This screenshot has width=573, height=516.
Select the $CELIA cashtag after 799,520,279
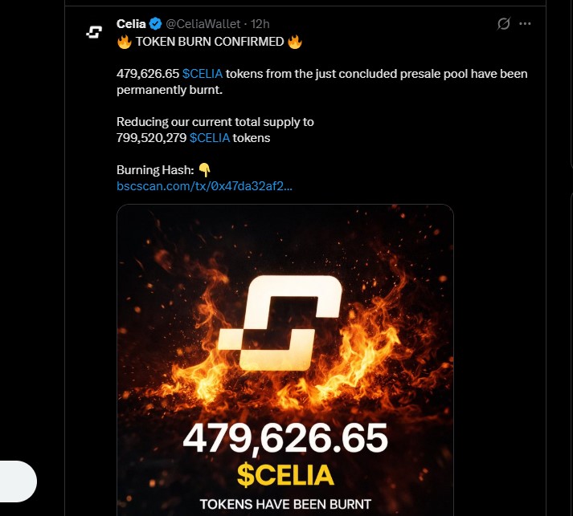coord(210,138)
